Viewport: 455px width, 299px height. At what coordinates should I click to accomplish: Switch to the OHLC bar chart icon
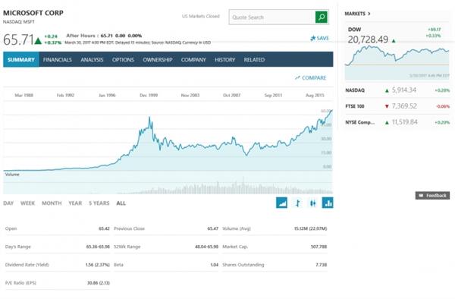point(297,203)
